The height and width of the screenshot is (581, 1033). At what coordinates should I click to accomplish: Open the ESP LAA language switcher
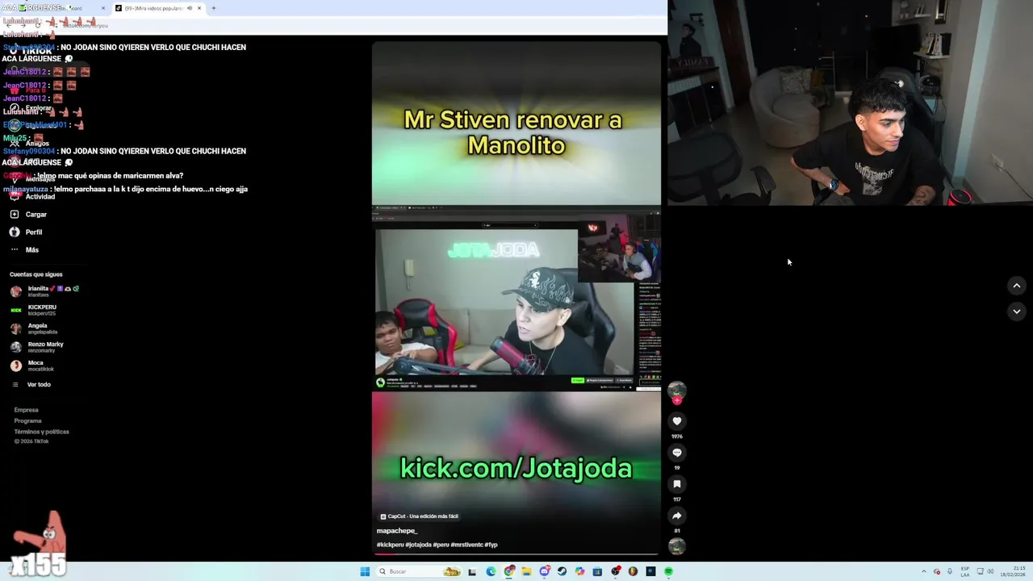965,571
